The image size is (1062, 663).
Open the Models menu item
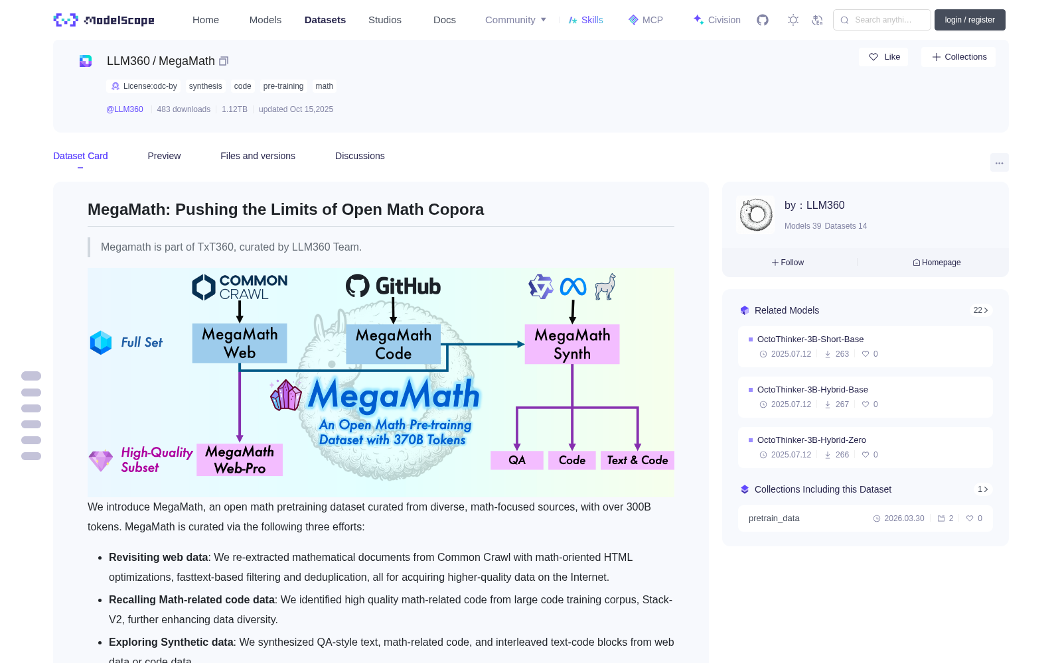(265, 20)
